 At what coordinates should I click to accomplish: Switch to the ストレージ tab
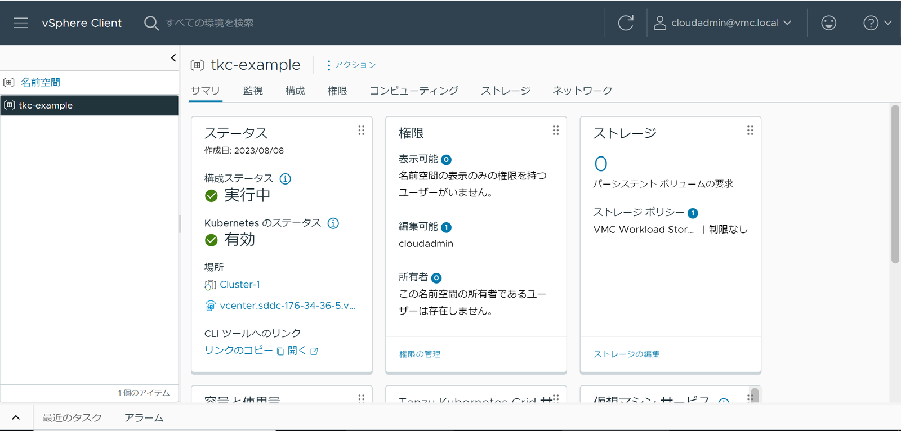(506, 91)
